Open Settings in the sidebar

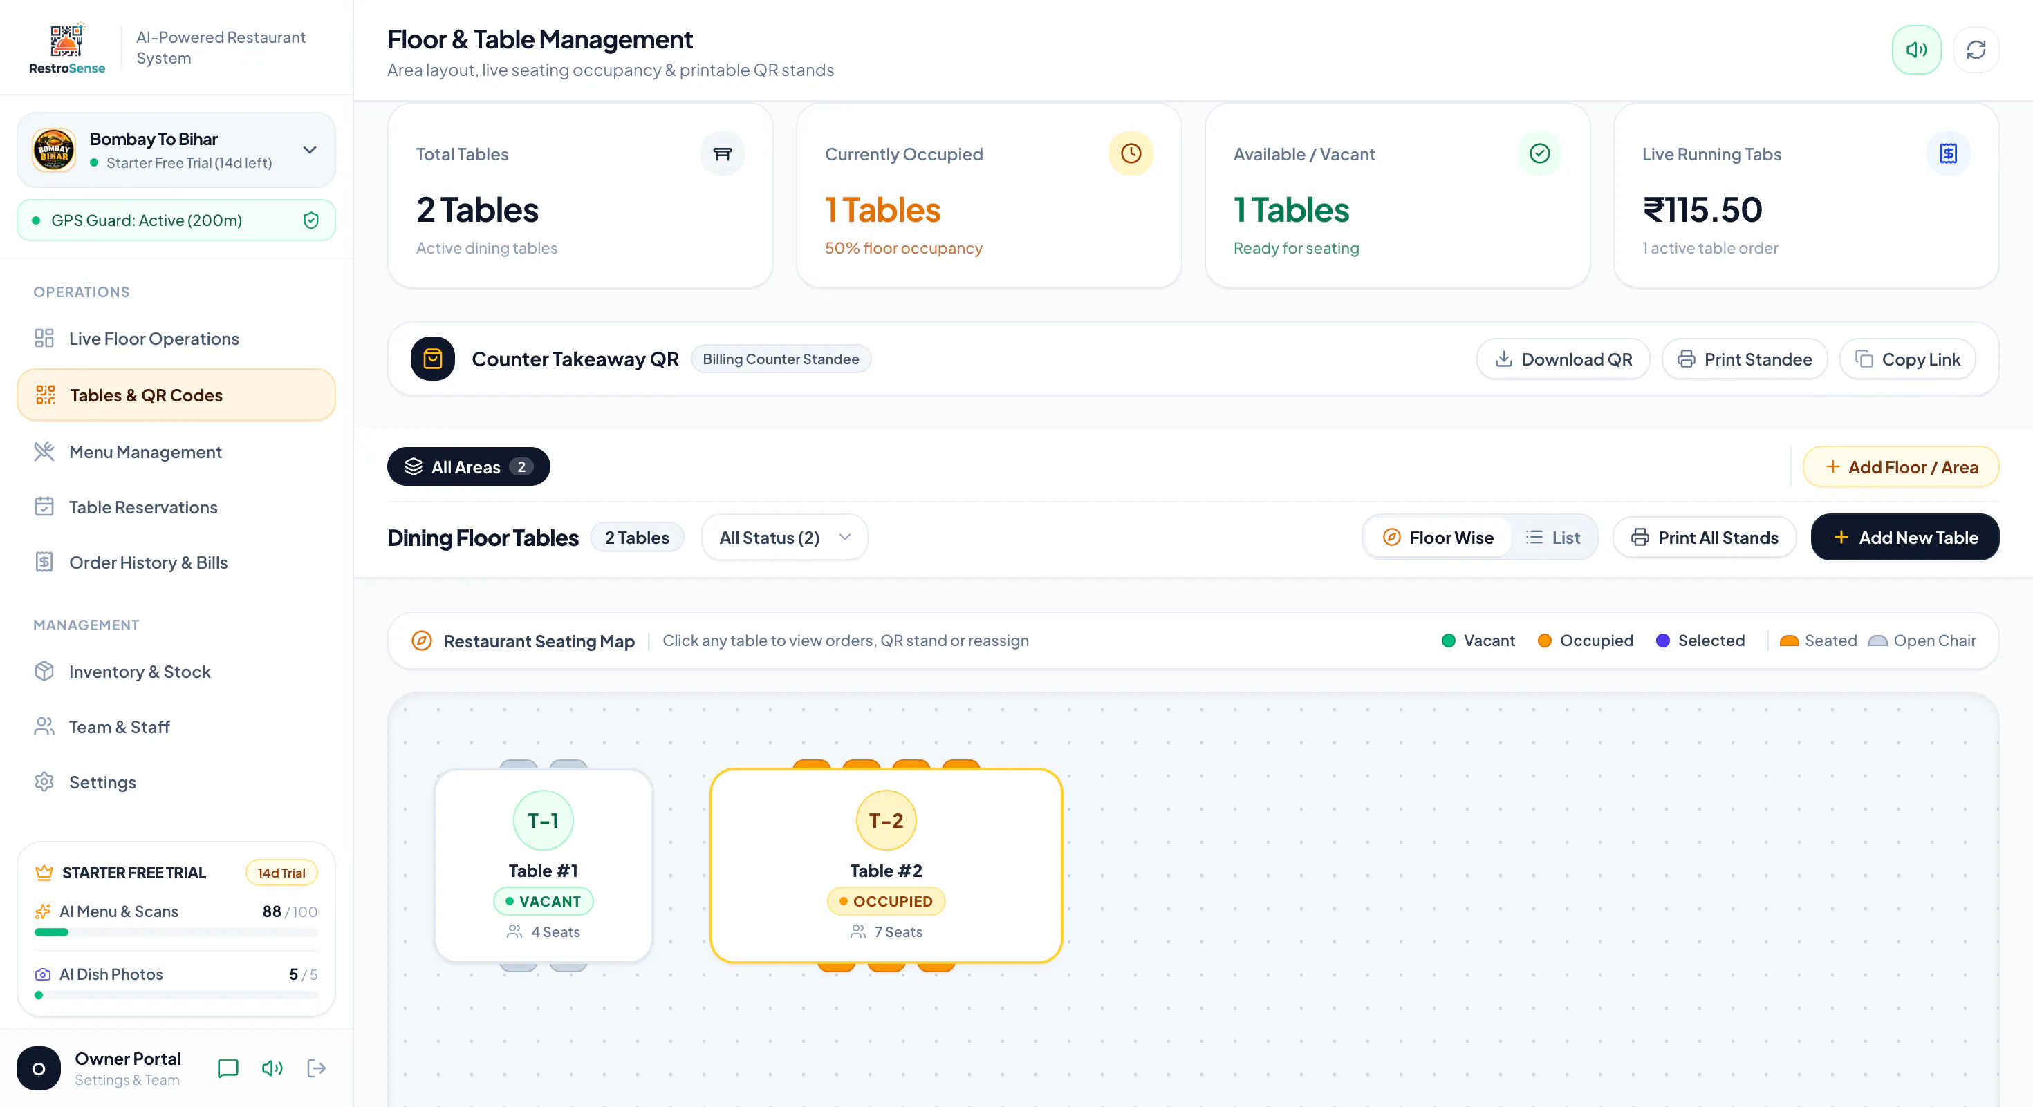[176, 782]
